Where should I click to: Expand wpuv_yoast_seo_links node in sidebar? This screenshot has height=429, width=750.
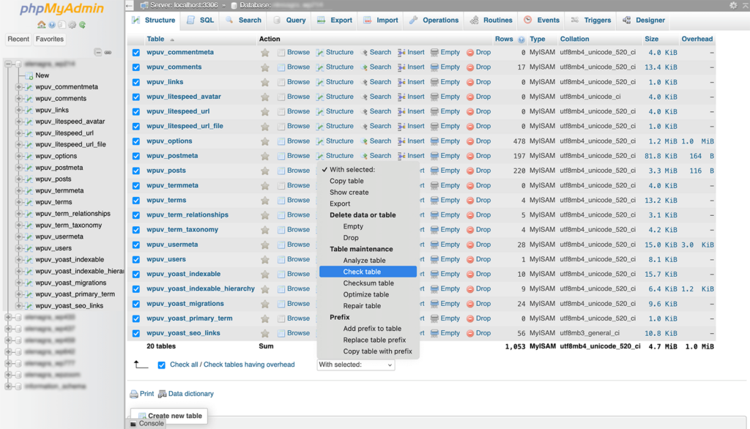tap(18, 305)
